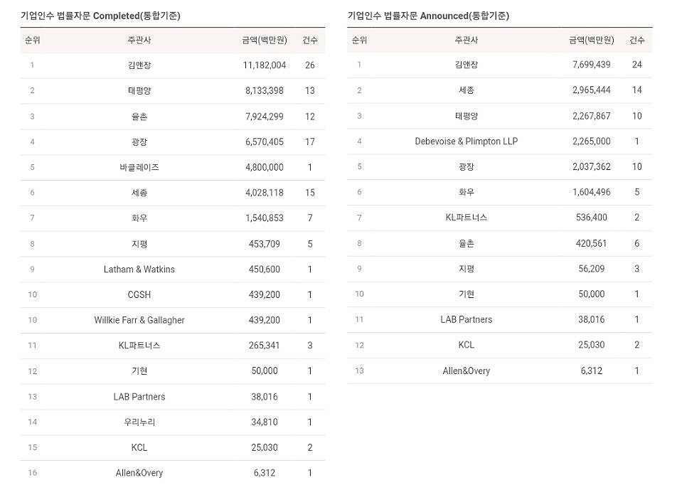This screenshot has width=677, height=485.
Task: Select 세종 in the Announced table
Action: coord(466,90)
